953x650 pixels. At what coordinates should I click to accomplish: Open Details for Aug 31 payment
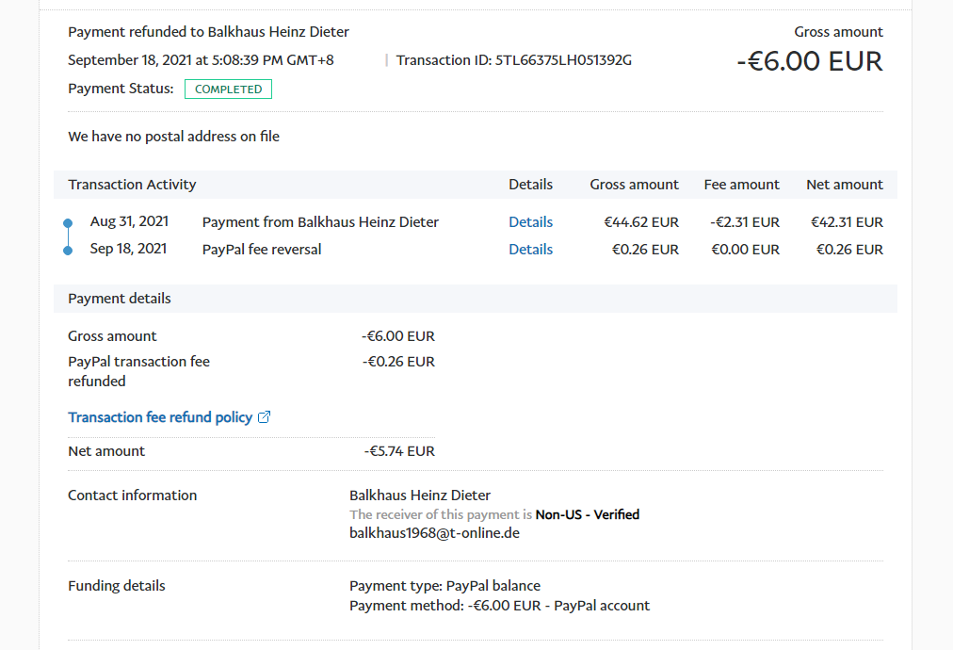click(x=530, y=222)
